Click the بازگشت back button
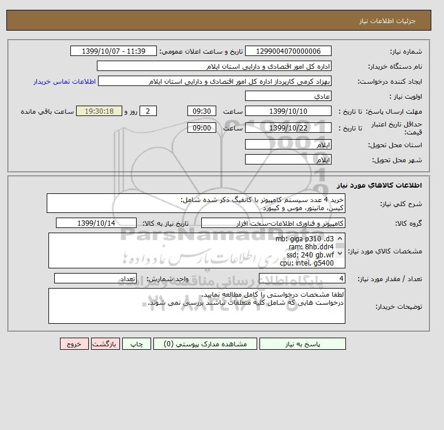The height and width of the screenshot is (430, 444). click(106, 344)
